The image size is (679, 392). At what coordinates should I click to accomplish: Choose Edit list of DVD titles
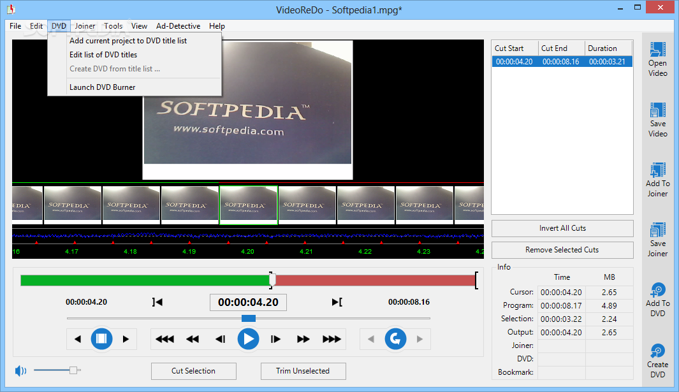point(103,55)
